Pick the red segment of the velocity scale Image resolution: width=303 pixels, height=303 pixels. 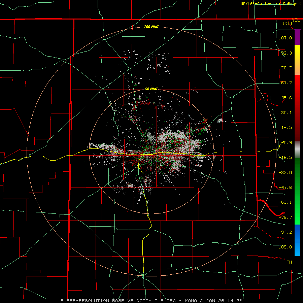click(x=297, y=108)
